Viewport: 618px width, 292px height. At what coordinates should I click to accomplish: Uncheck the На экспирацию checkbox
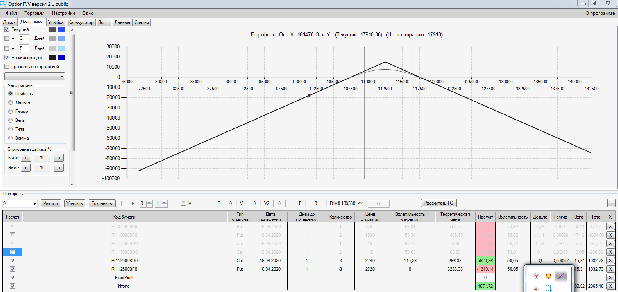click(7, 58)
